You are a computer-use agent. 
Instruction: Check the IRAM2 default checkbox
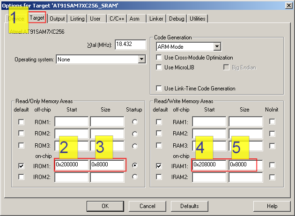159,177
